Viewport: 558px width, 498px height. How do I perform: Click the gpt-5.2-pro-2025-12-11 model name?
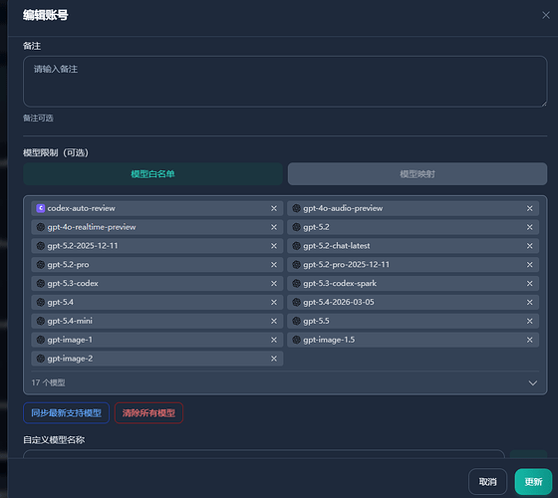[347, 264]
